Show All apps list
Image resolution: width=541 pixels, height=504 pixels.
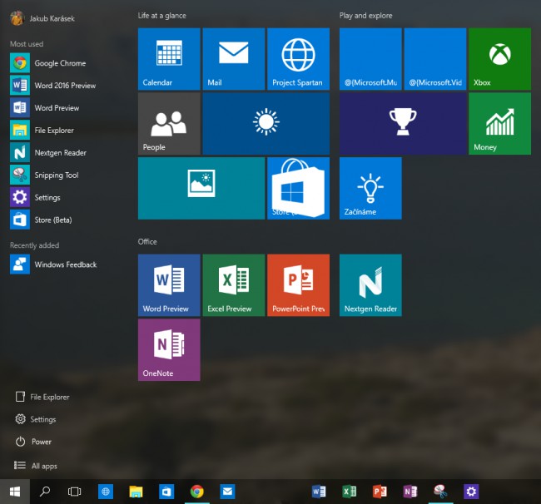click(35, 466)
